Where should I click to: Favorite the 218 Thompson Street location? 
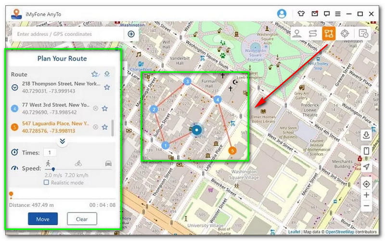click(107, 87)
